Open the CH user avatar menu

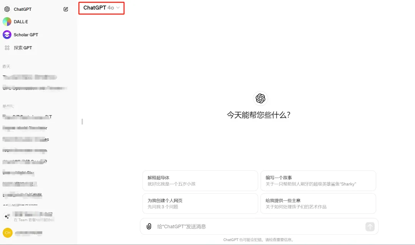pyautogui.click(x=8, y=233)
